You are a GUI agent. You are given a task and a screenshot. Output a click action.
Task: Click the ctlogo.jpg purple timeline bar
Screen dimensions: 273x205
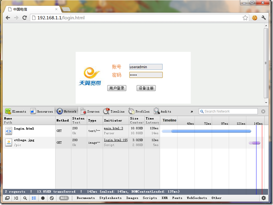[x=254, y=143]
